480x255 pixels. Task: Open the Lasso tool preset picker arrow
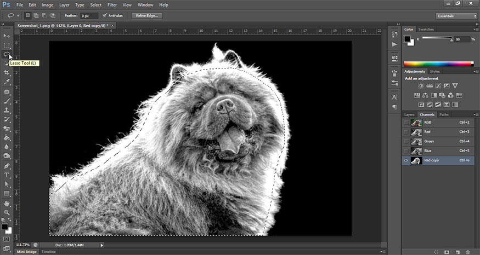18,16
